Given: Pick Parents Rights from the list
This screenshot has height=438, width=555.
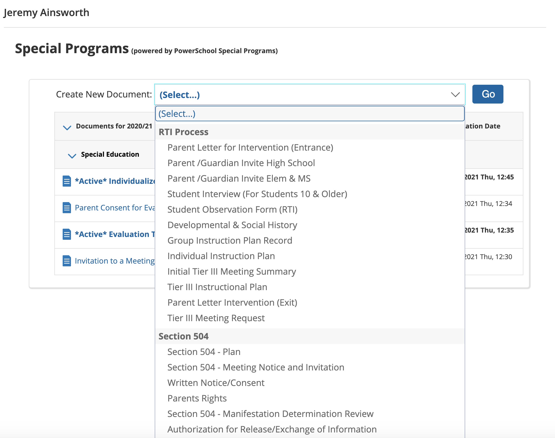Looking at the screenshot, I should click(197, 398).
